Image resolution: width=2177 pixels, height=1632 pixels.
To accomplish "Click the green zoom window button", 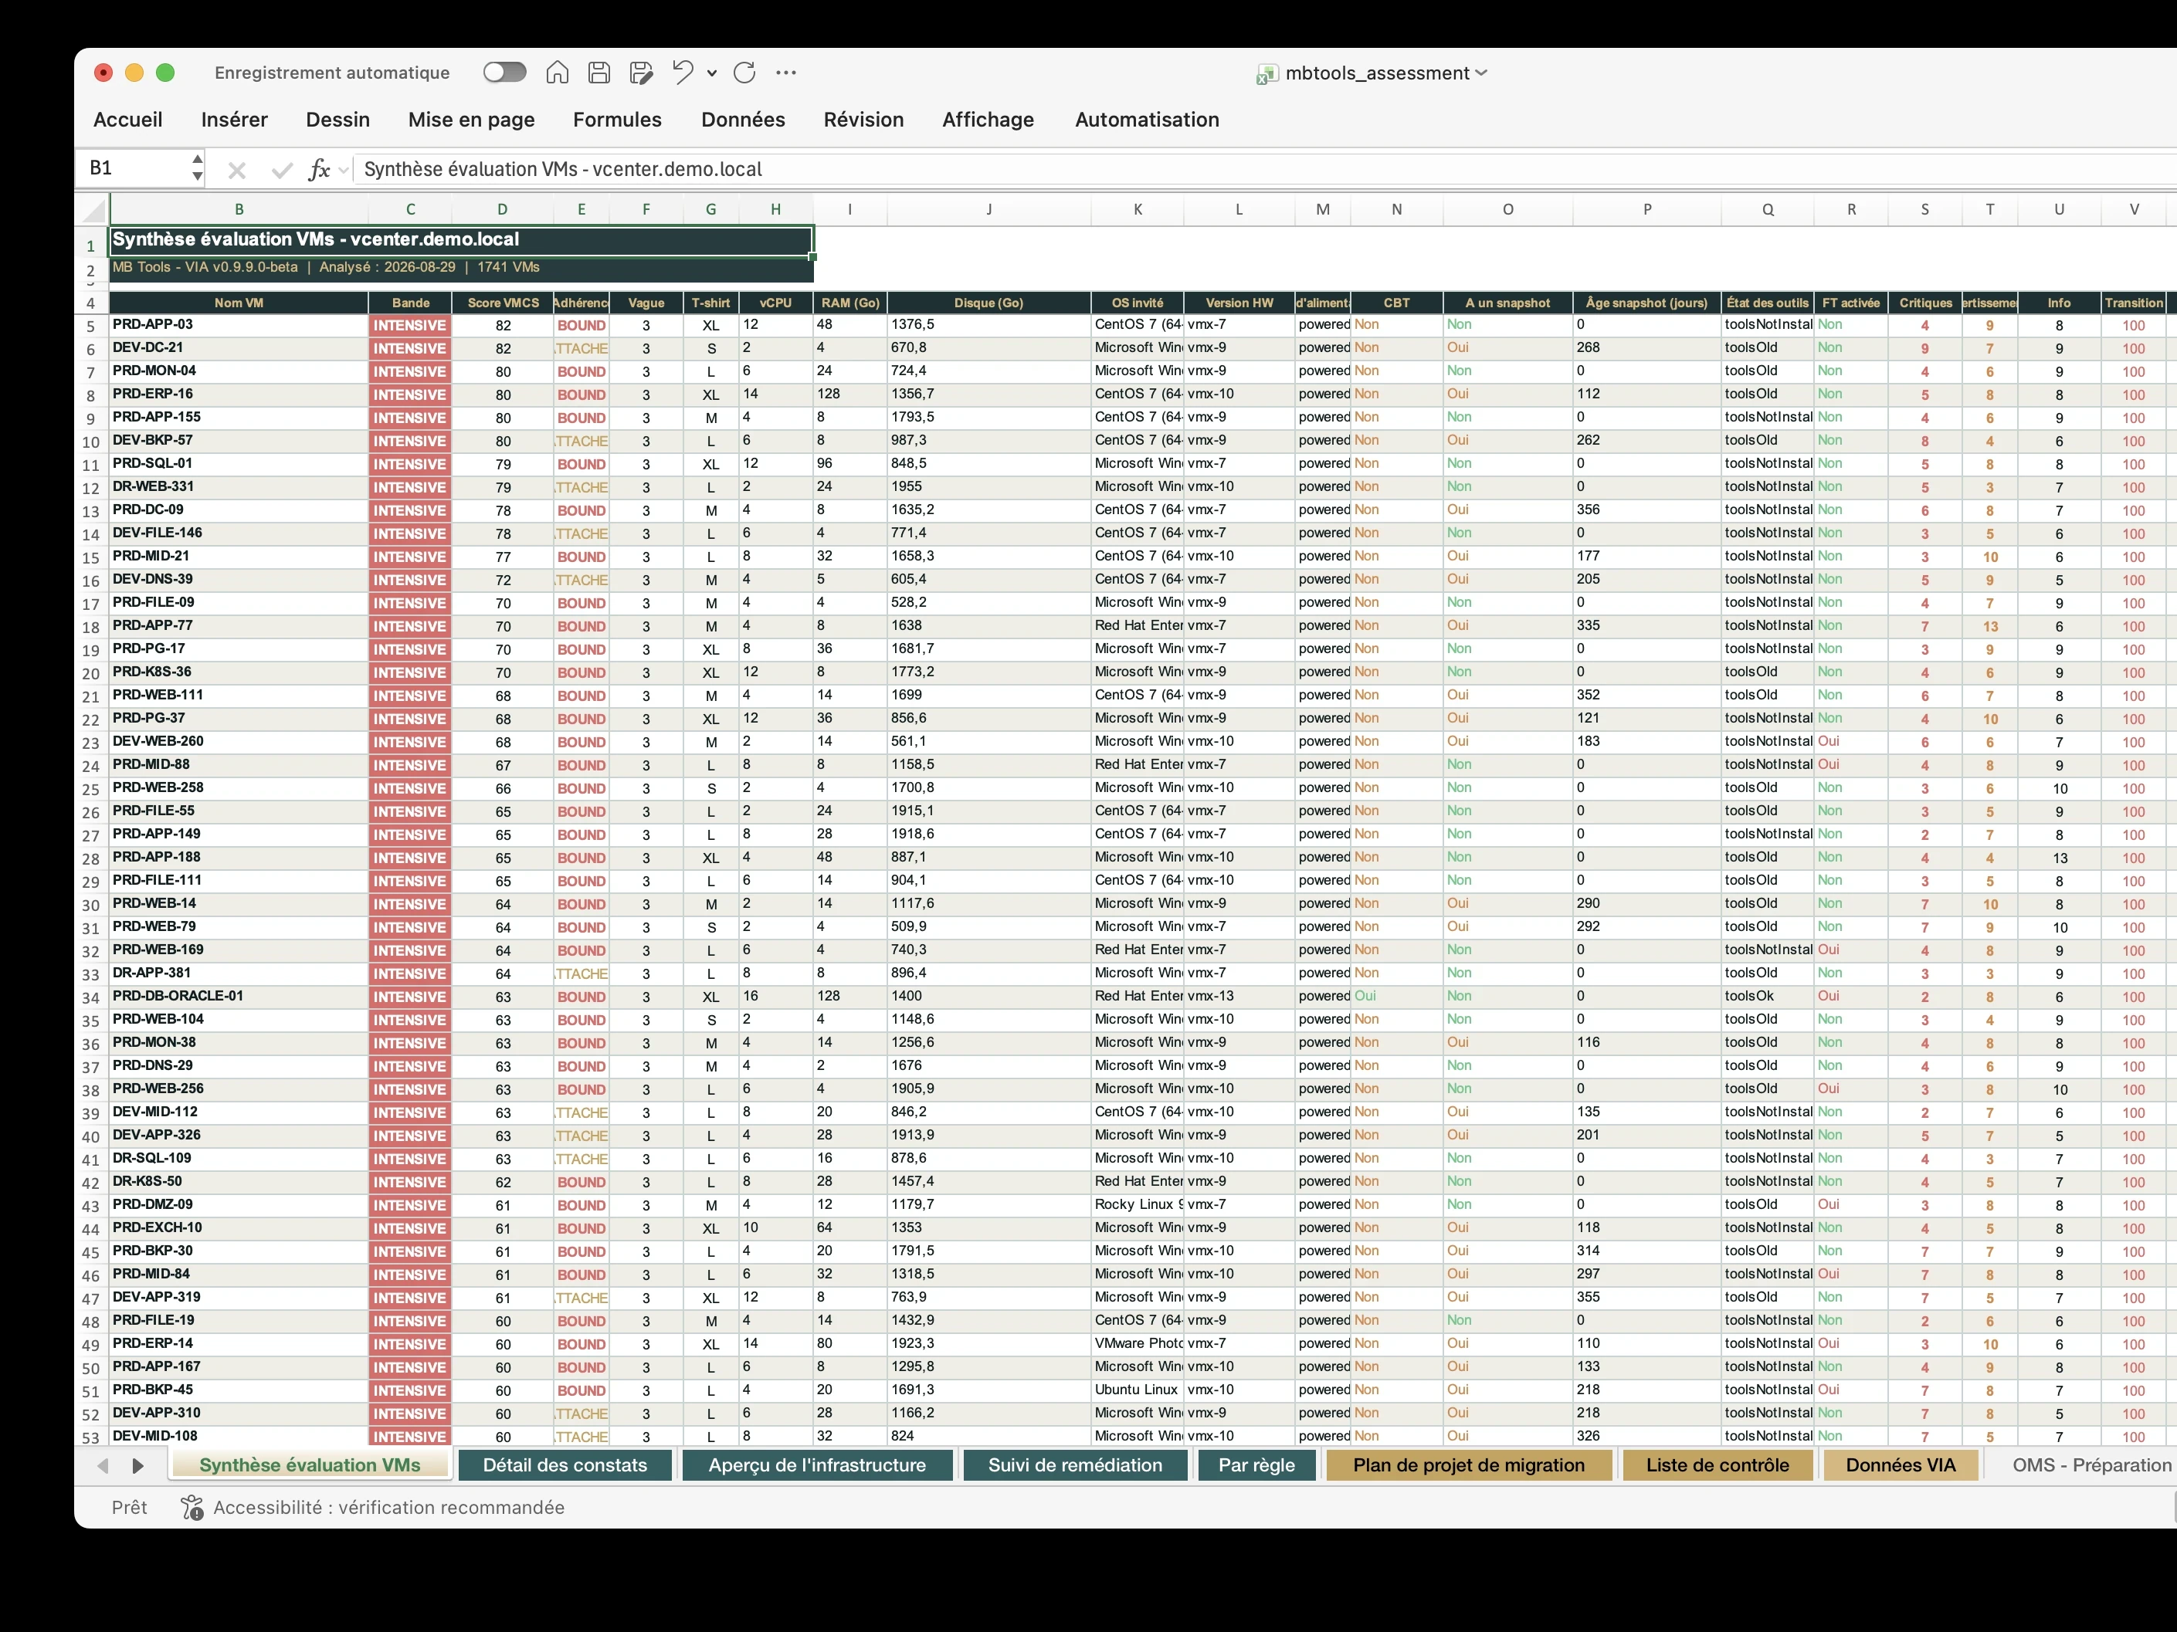I will pyautogui.click(x=165, y=73).
